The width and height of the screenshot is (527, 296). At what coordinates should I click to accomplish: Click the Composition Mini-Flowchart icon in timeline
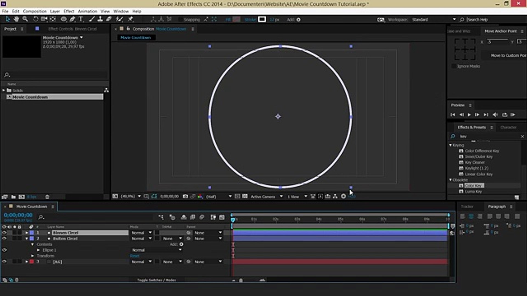pyautogui.click(x=161, y=217)
